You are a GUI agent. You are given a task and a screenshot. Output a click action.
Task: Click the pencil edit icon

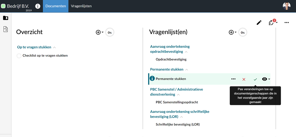[x=259, y=23]
